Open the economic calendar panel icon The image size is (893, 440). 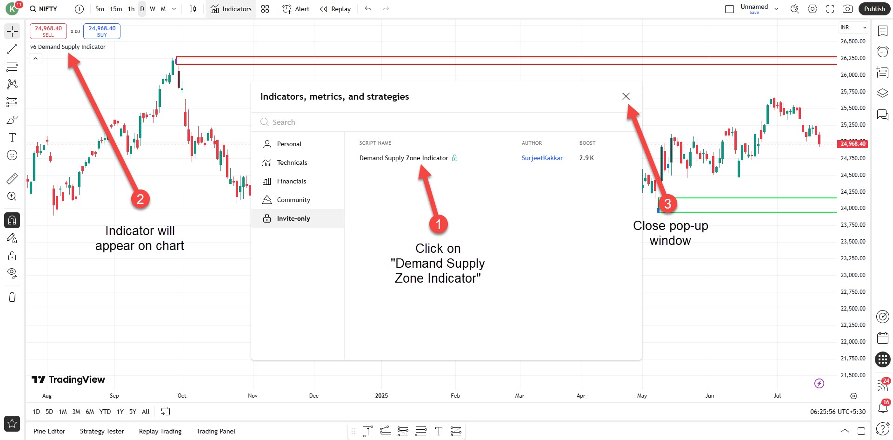883,338
